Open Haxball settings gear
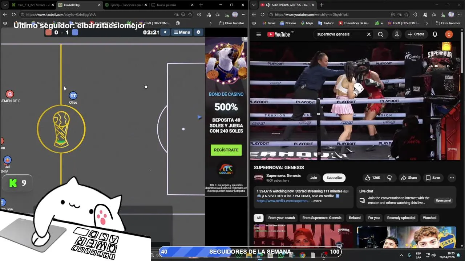 point(198,32)
